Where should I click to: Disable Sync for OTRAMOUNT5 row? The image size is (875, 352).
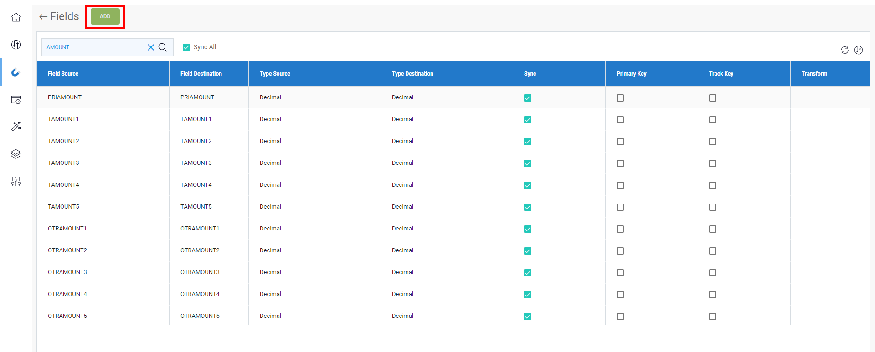pos(528,316)
